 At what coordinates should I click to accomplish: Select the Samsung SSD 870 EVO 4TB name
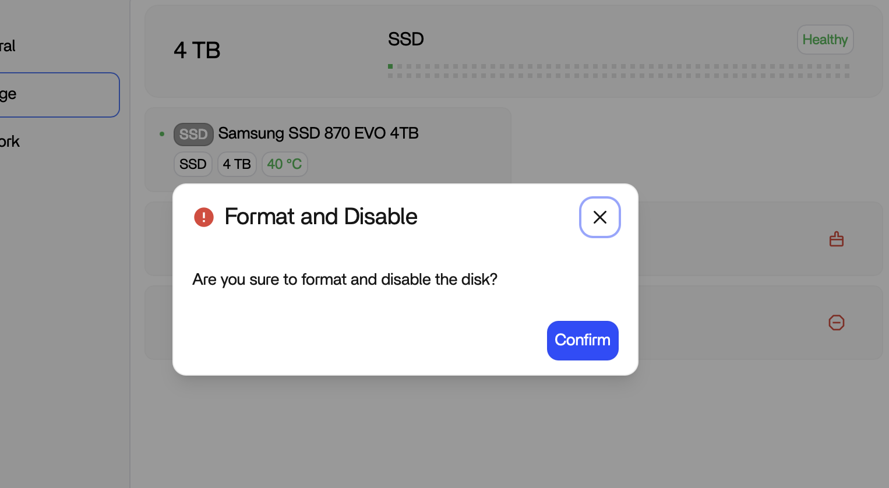[318, 133]
